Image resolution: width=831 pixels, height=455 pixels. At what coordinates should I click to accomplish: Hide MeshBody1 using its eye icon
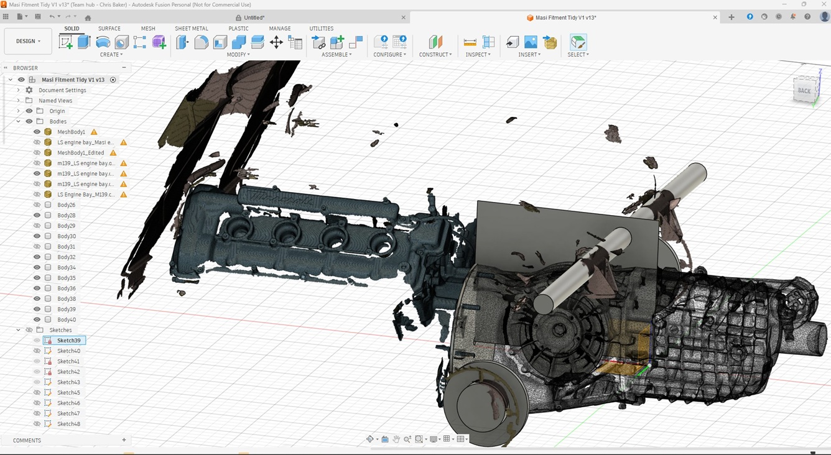[37, 132]
